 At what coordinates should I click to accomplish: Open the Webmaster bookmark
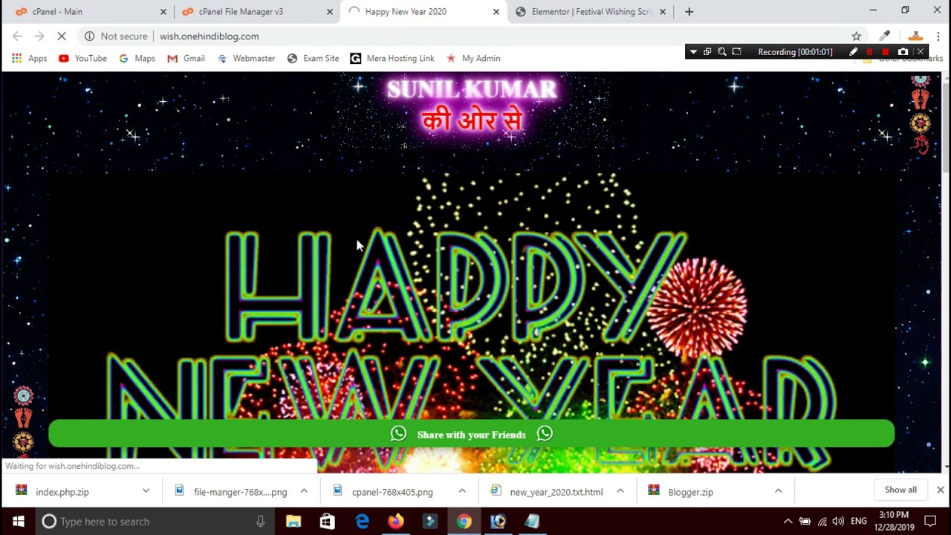point(246,58)
